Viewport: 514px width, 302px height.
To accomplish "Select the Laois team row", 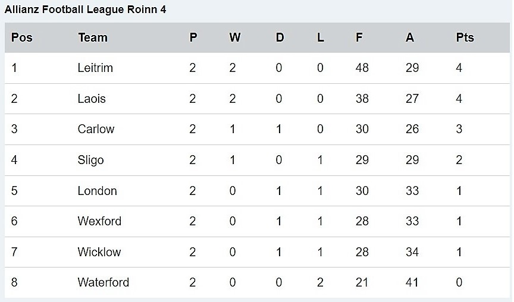I will point(92,99).
